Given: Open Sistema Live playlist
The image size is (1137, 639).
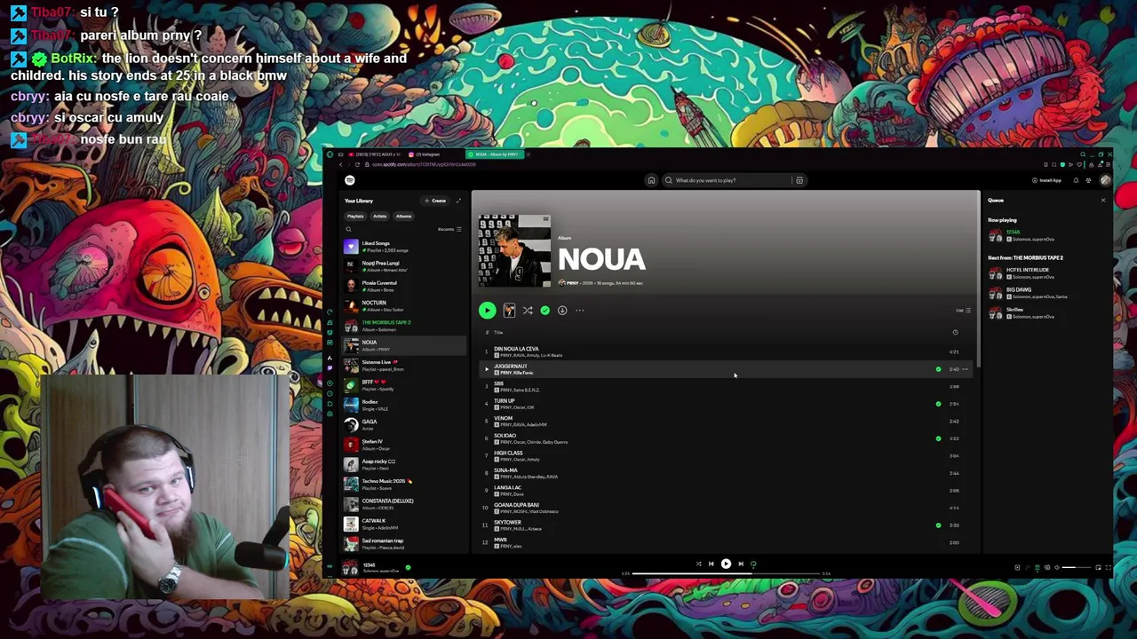Looking at the screenshot, I should [x=404, y=366].
